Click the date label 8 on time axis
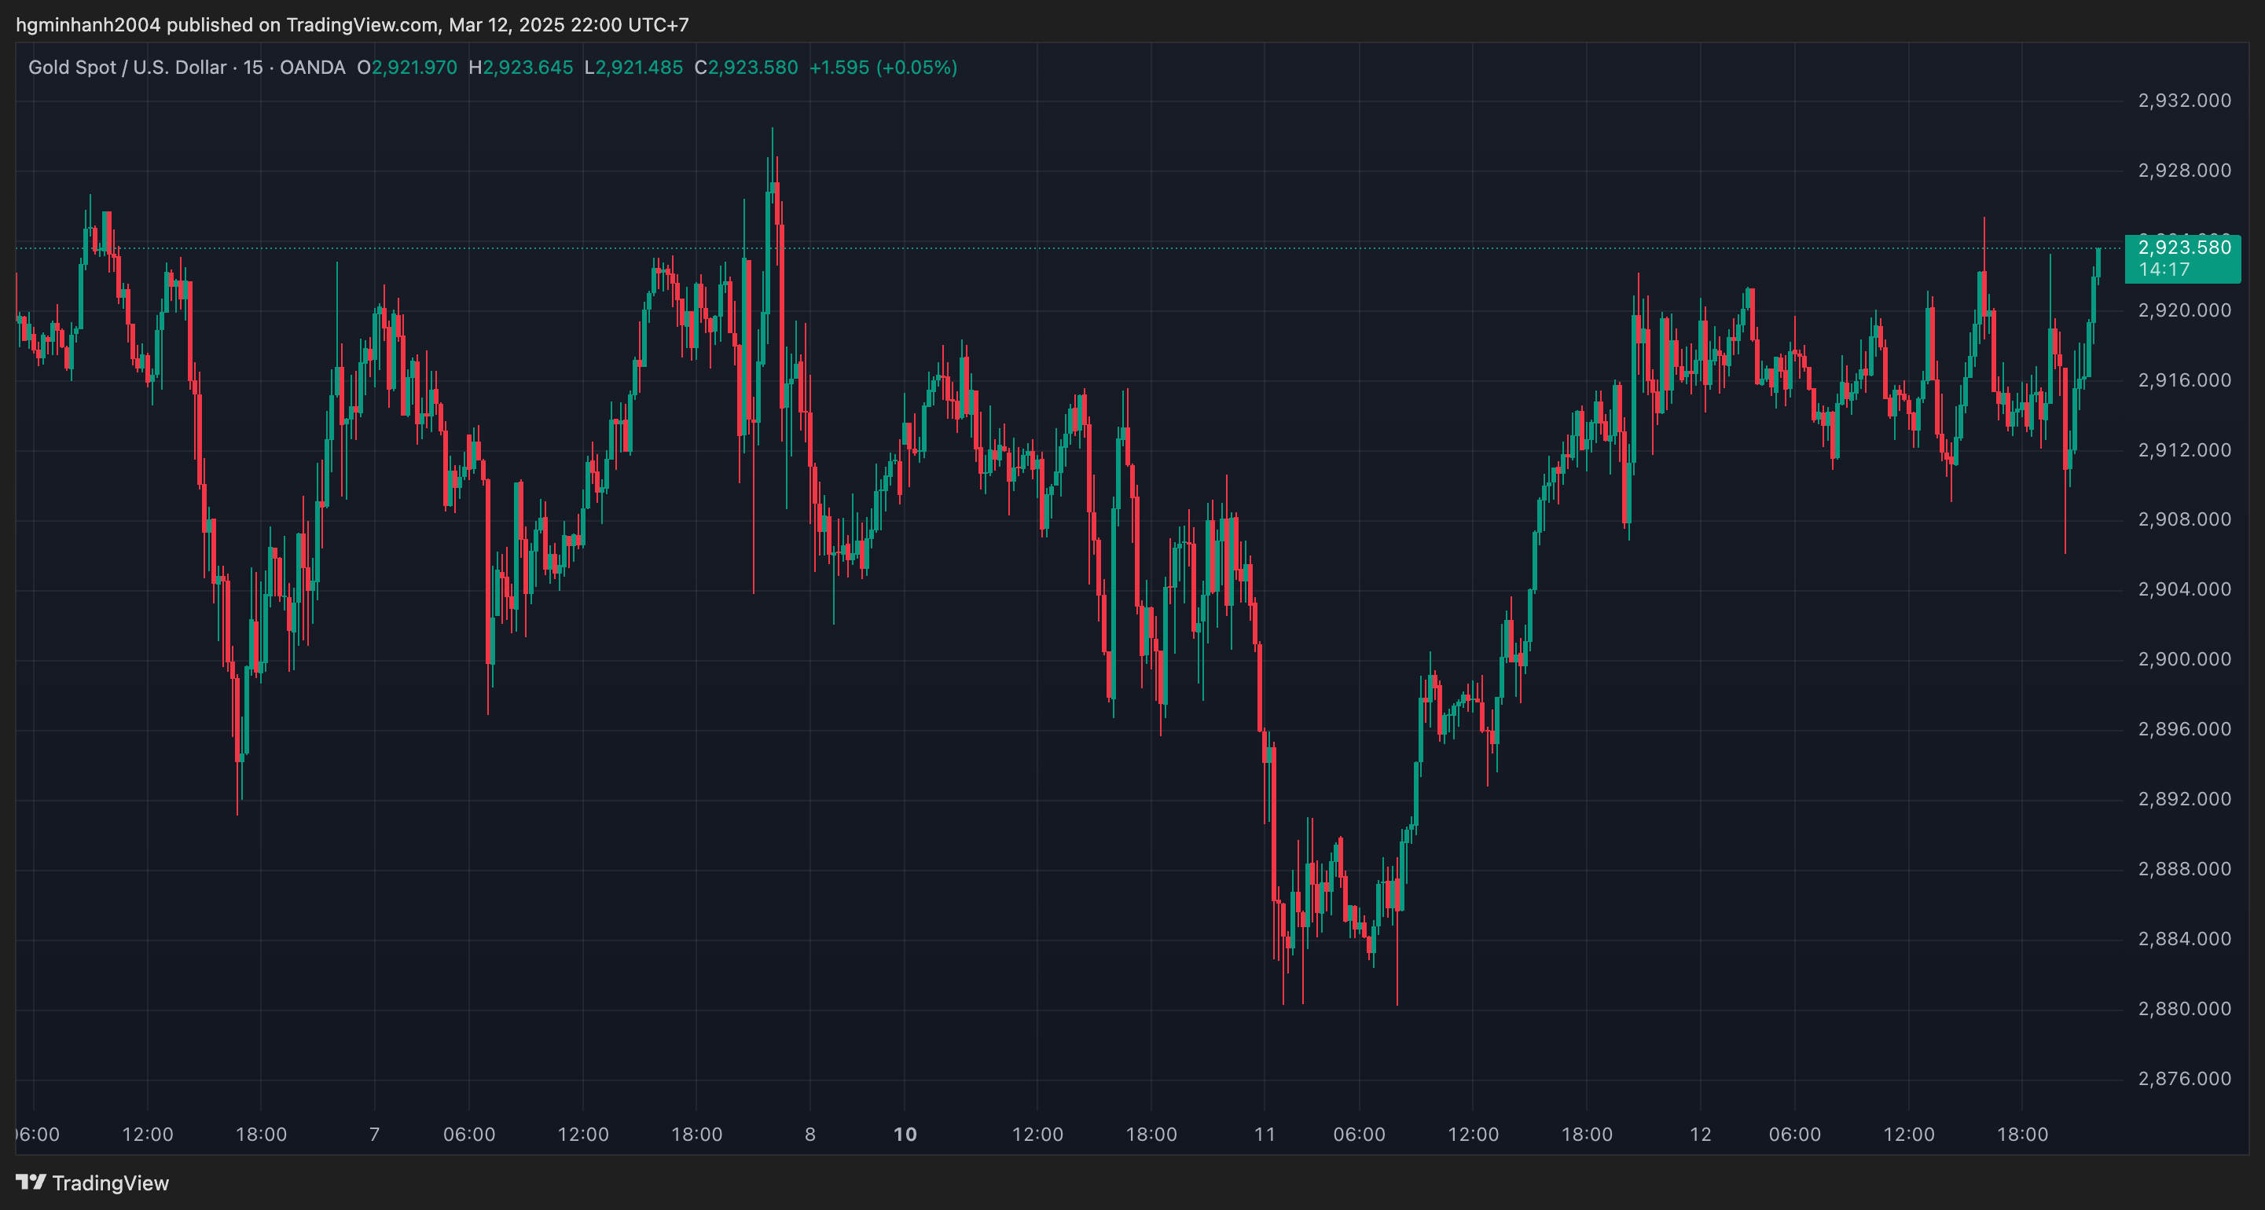Viewport: 2265px width, 1210px height. tap(809, 1135)
